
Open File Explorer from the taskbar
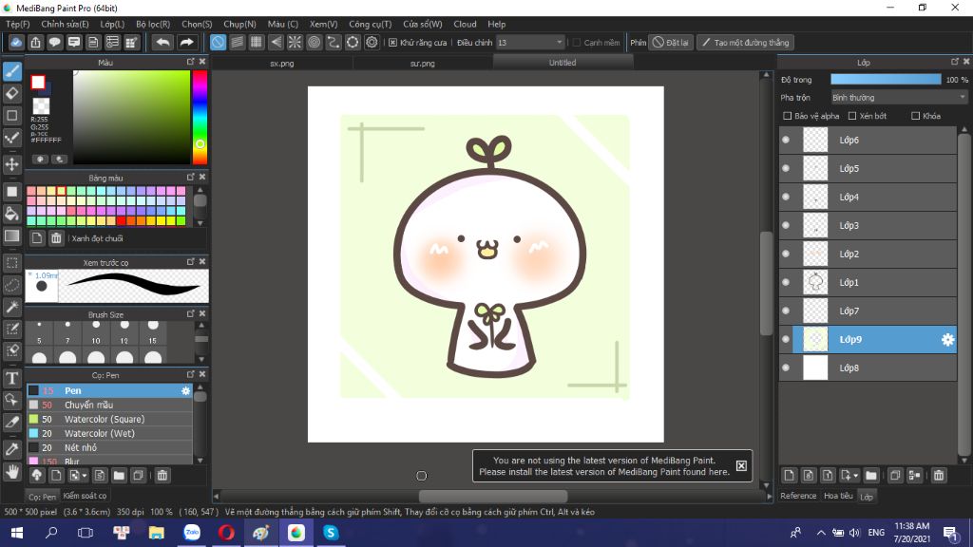[157, 533]
